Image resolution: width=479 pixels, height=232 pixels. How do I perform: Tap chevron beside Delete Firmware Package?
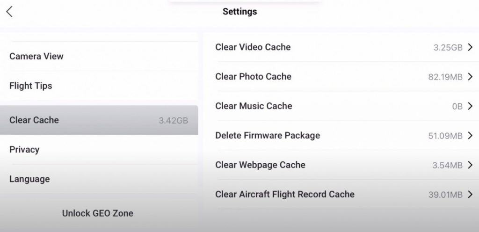pyautogui.click(x=470, y=136)
